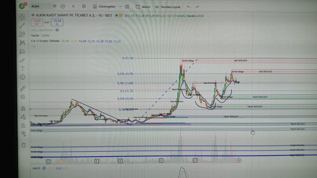Open the forecasting and measurement tools
The height and width of the screenshot is (178, 317).
click(22, 51)
